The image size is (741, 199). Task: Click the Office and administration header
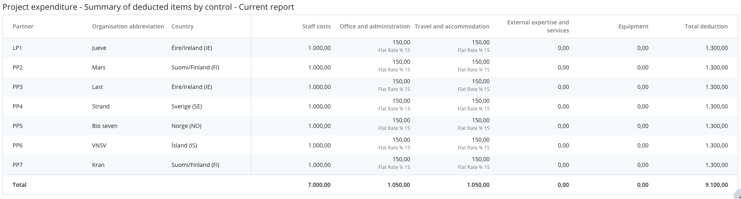374,26
